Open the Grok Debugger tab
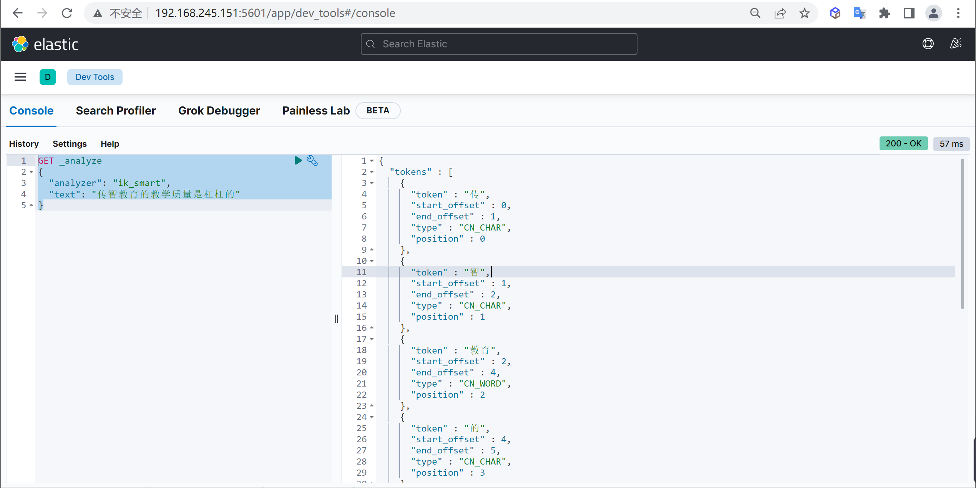The height and width of the screenshot is (488, 976). 219,111
